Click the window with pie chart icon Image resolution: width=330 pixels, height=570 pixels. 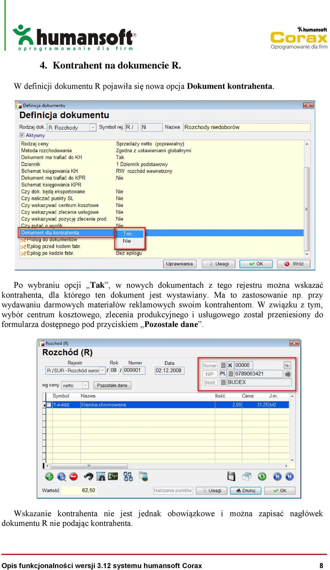coord(143,476)
